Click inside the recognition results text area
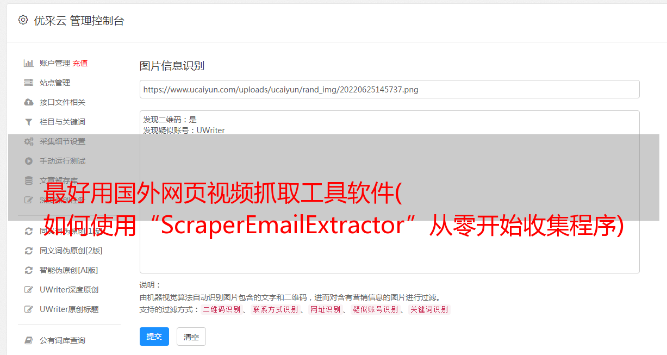This screenshot has width=667, height=355. click(x=389, y=192)
